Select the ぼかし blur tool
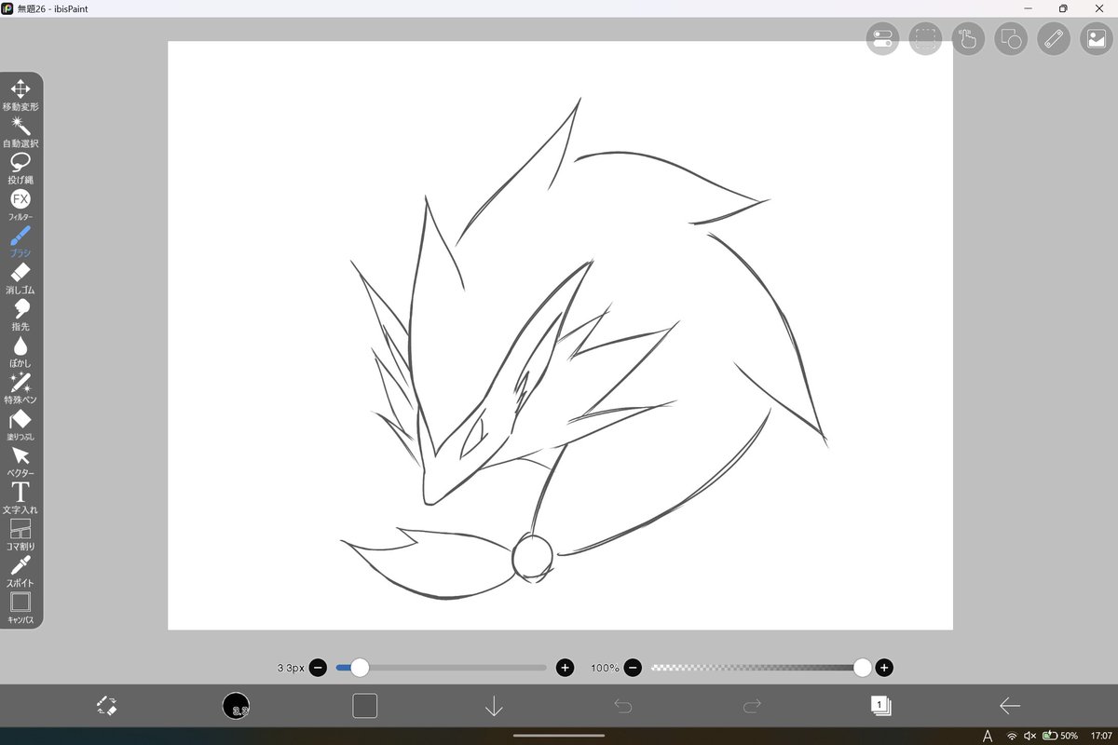This screenshot has width=1118, height=745. 20,351
